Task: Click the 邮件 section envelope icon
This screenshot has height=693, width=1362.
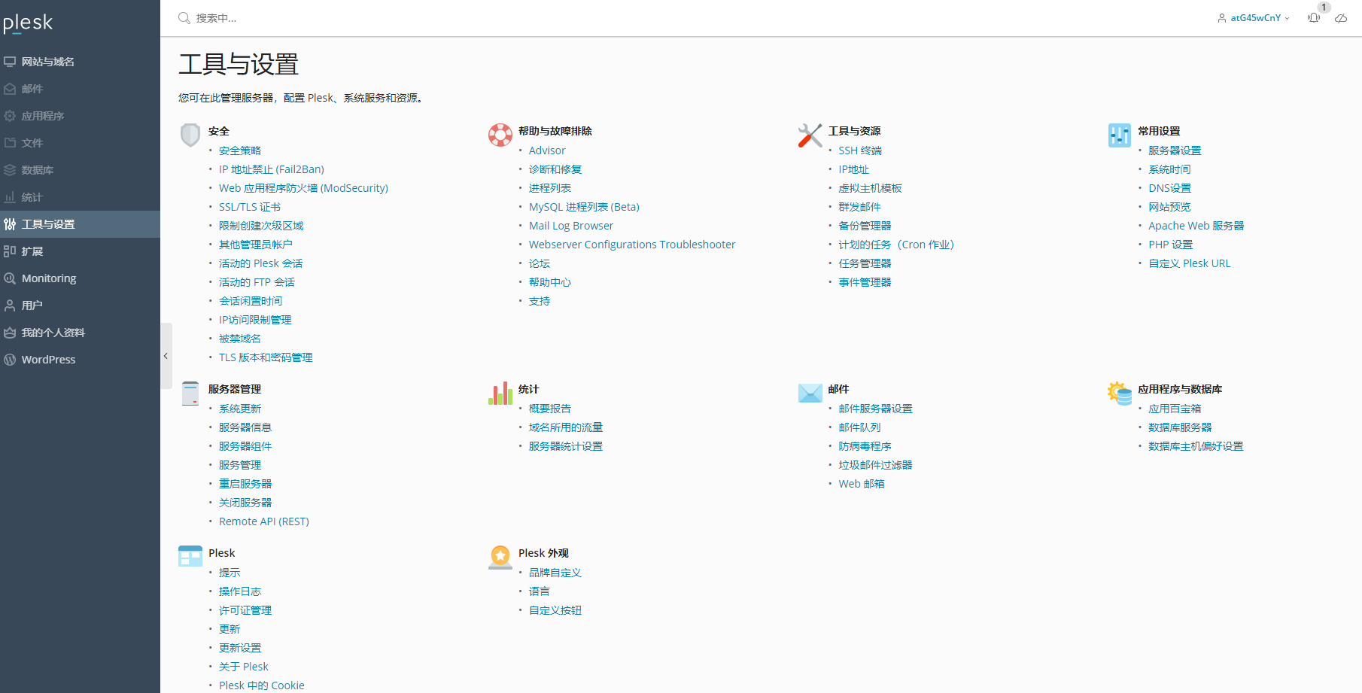Action: (810, 393)
